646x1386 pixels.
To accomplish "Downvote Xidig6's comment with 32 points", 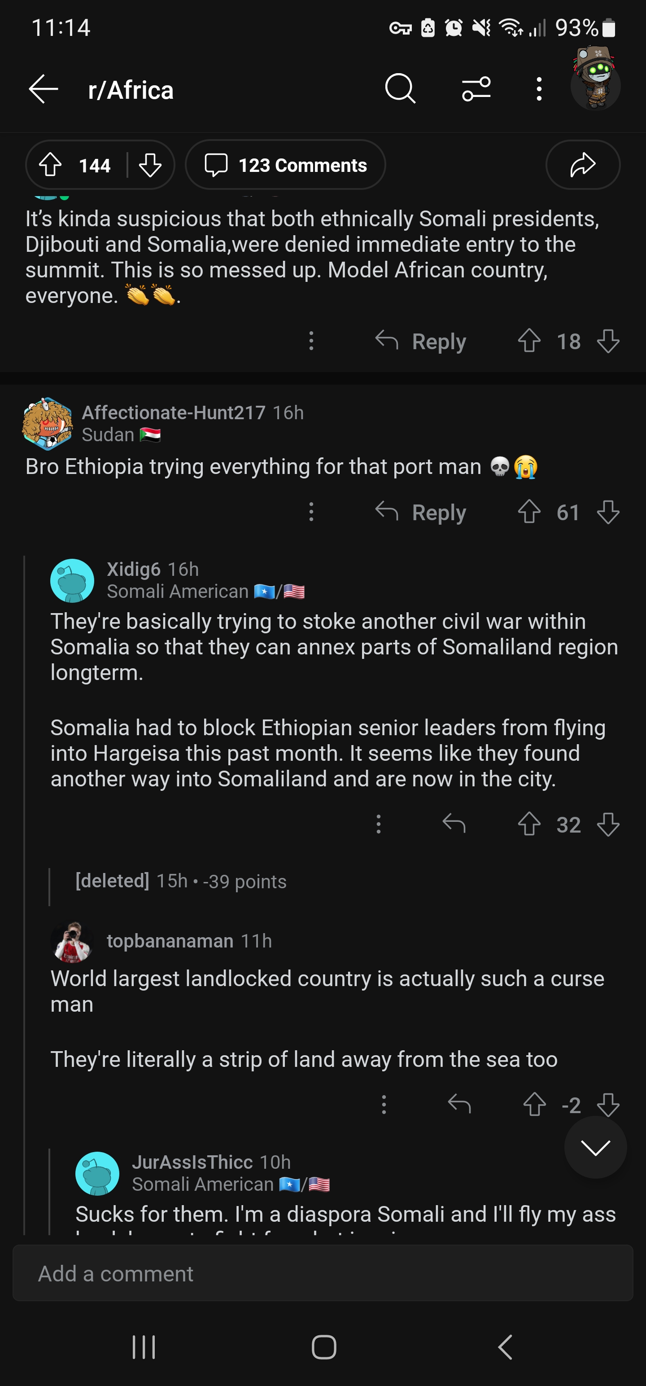I will click(608, 824).
